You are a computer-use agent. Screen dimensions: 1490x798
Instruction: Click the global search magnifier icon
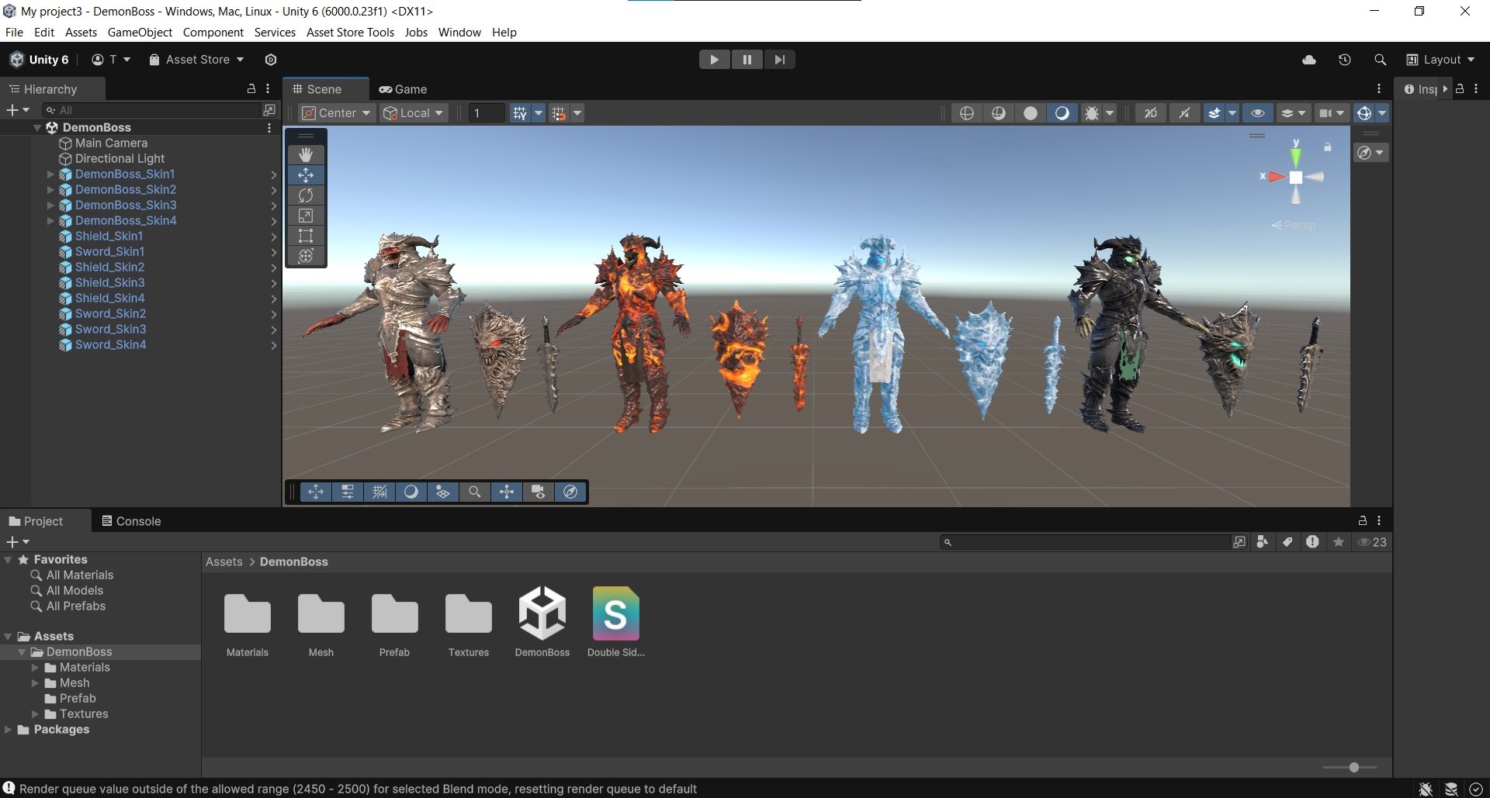[1380, 60]
